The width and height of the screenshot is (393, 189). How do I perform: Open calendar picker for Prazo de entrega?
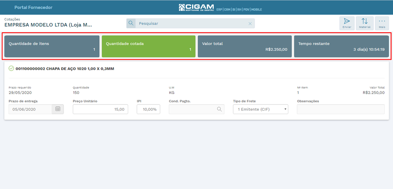tap(58, 109)
